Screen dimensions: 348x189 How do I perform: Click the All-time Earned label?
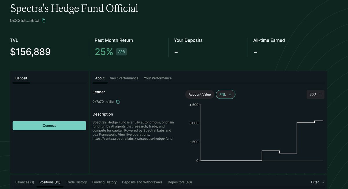[269, 40]
